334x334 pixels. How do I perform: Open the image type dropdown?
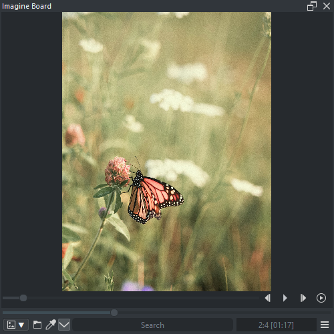(x=16, y=325)
